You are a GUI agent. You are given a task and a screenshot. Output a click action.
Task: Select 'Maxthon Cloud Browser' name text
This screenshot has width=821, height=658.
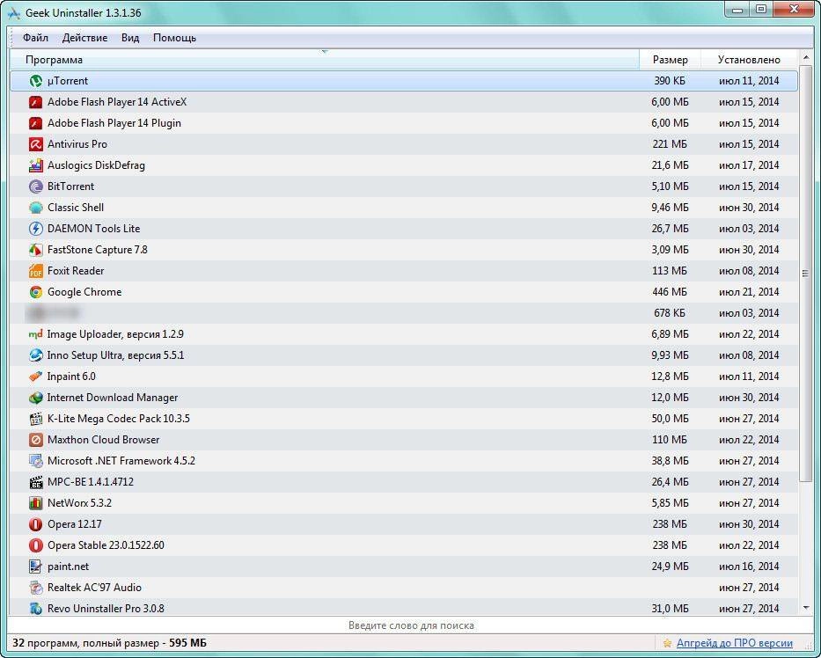point(103,440)
